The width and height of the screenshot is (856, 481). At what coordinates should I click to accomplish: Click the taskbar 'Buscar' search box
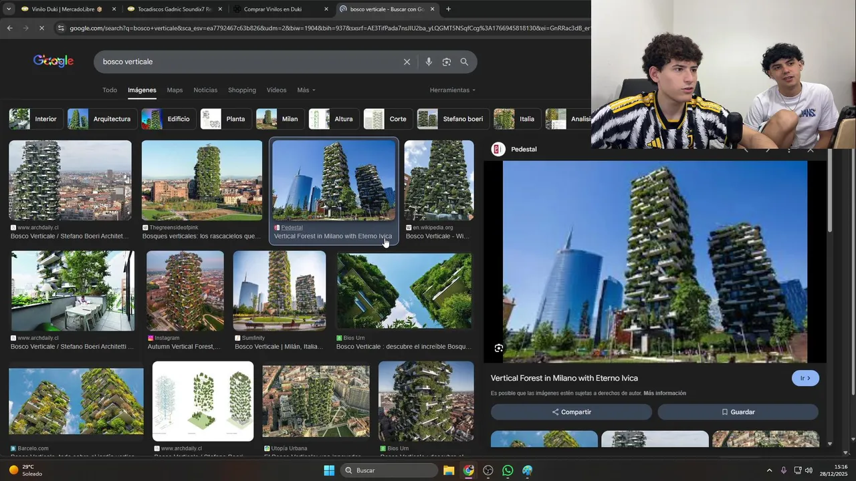[x=389, y=470]
